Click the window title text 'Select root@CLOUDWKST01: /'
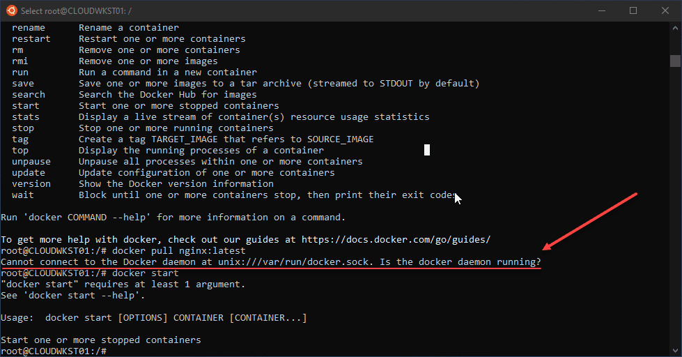Viewport: 682px width, 357px height. click(x=77, y=10)
